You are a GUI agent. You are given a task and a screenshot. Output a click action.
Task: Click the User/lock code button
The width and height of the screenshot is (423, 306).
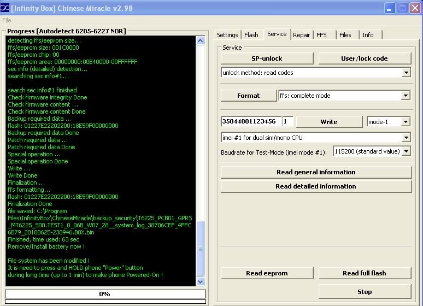365,58
